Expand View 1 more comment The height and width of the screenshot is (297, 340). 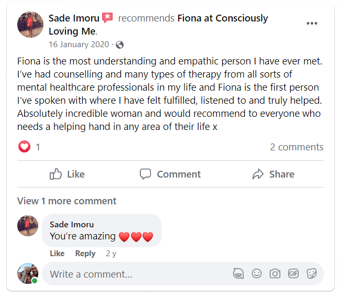pos(67,201)
